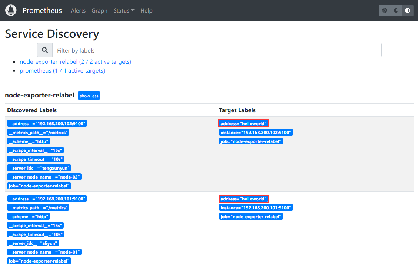Select __server_idc__ tengxunyun label
The width and height of the screenshot is (418, 270).
39,168
